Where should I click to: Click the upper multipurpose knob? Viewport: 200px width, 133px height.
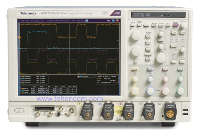pos(136,36)
